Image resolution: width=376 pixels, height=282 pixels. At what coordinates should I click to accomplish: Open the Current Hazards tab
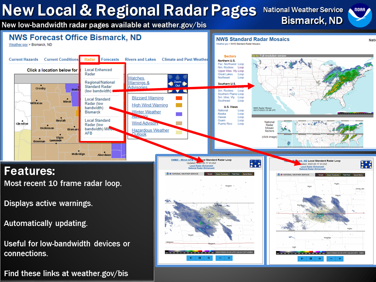coord(23,60)
